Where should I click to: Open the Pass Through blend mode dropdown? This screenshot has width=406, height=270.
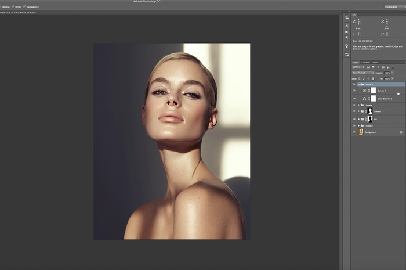pos(362,73)
